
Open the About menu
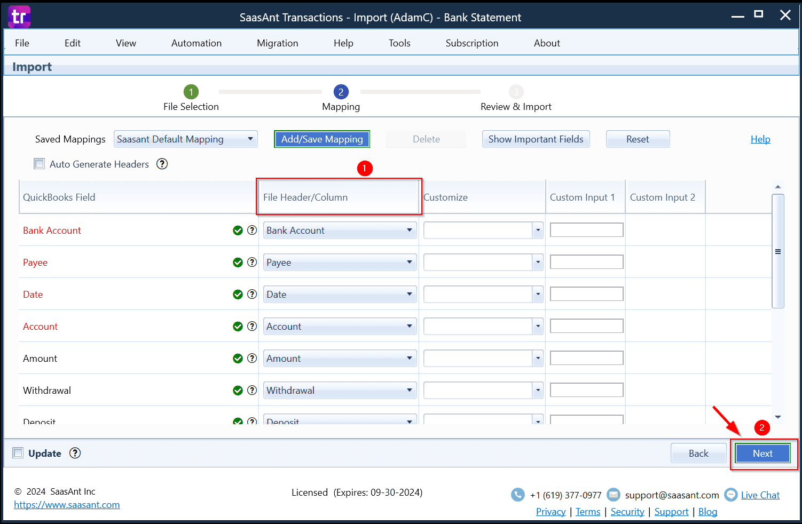[x=547, y=43]
